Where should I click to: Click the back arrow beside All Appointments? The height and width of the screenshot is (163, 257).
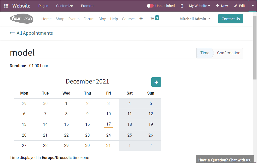(x=12, y=33)
